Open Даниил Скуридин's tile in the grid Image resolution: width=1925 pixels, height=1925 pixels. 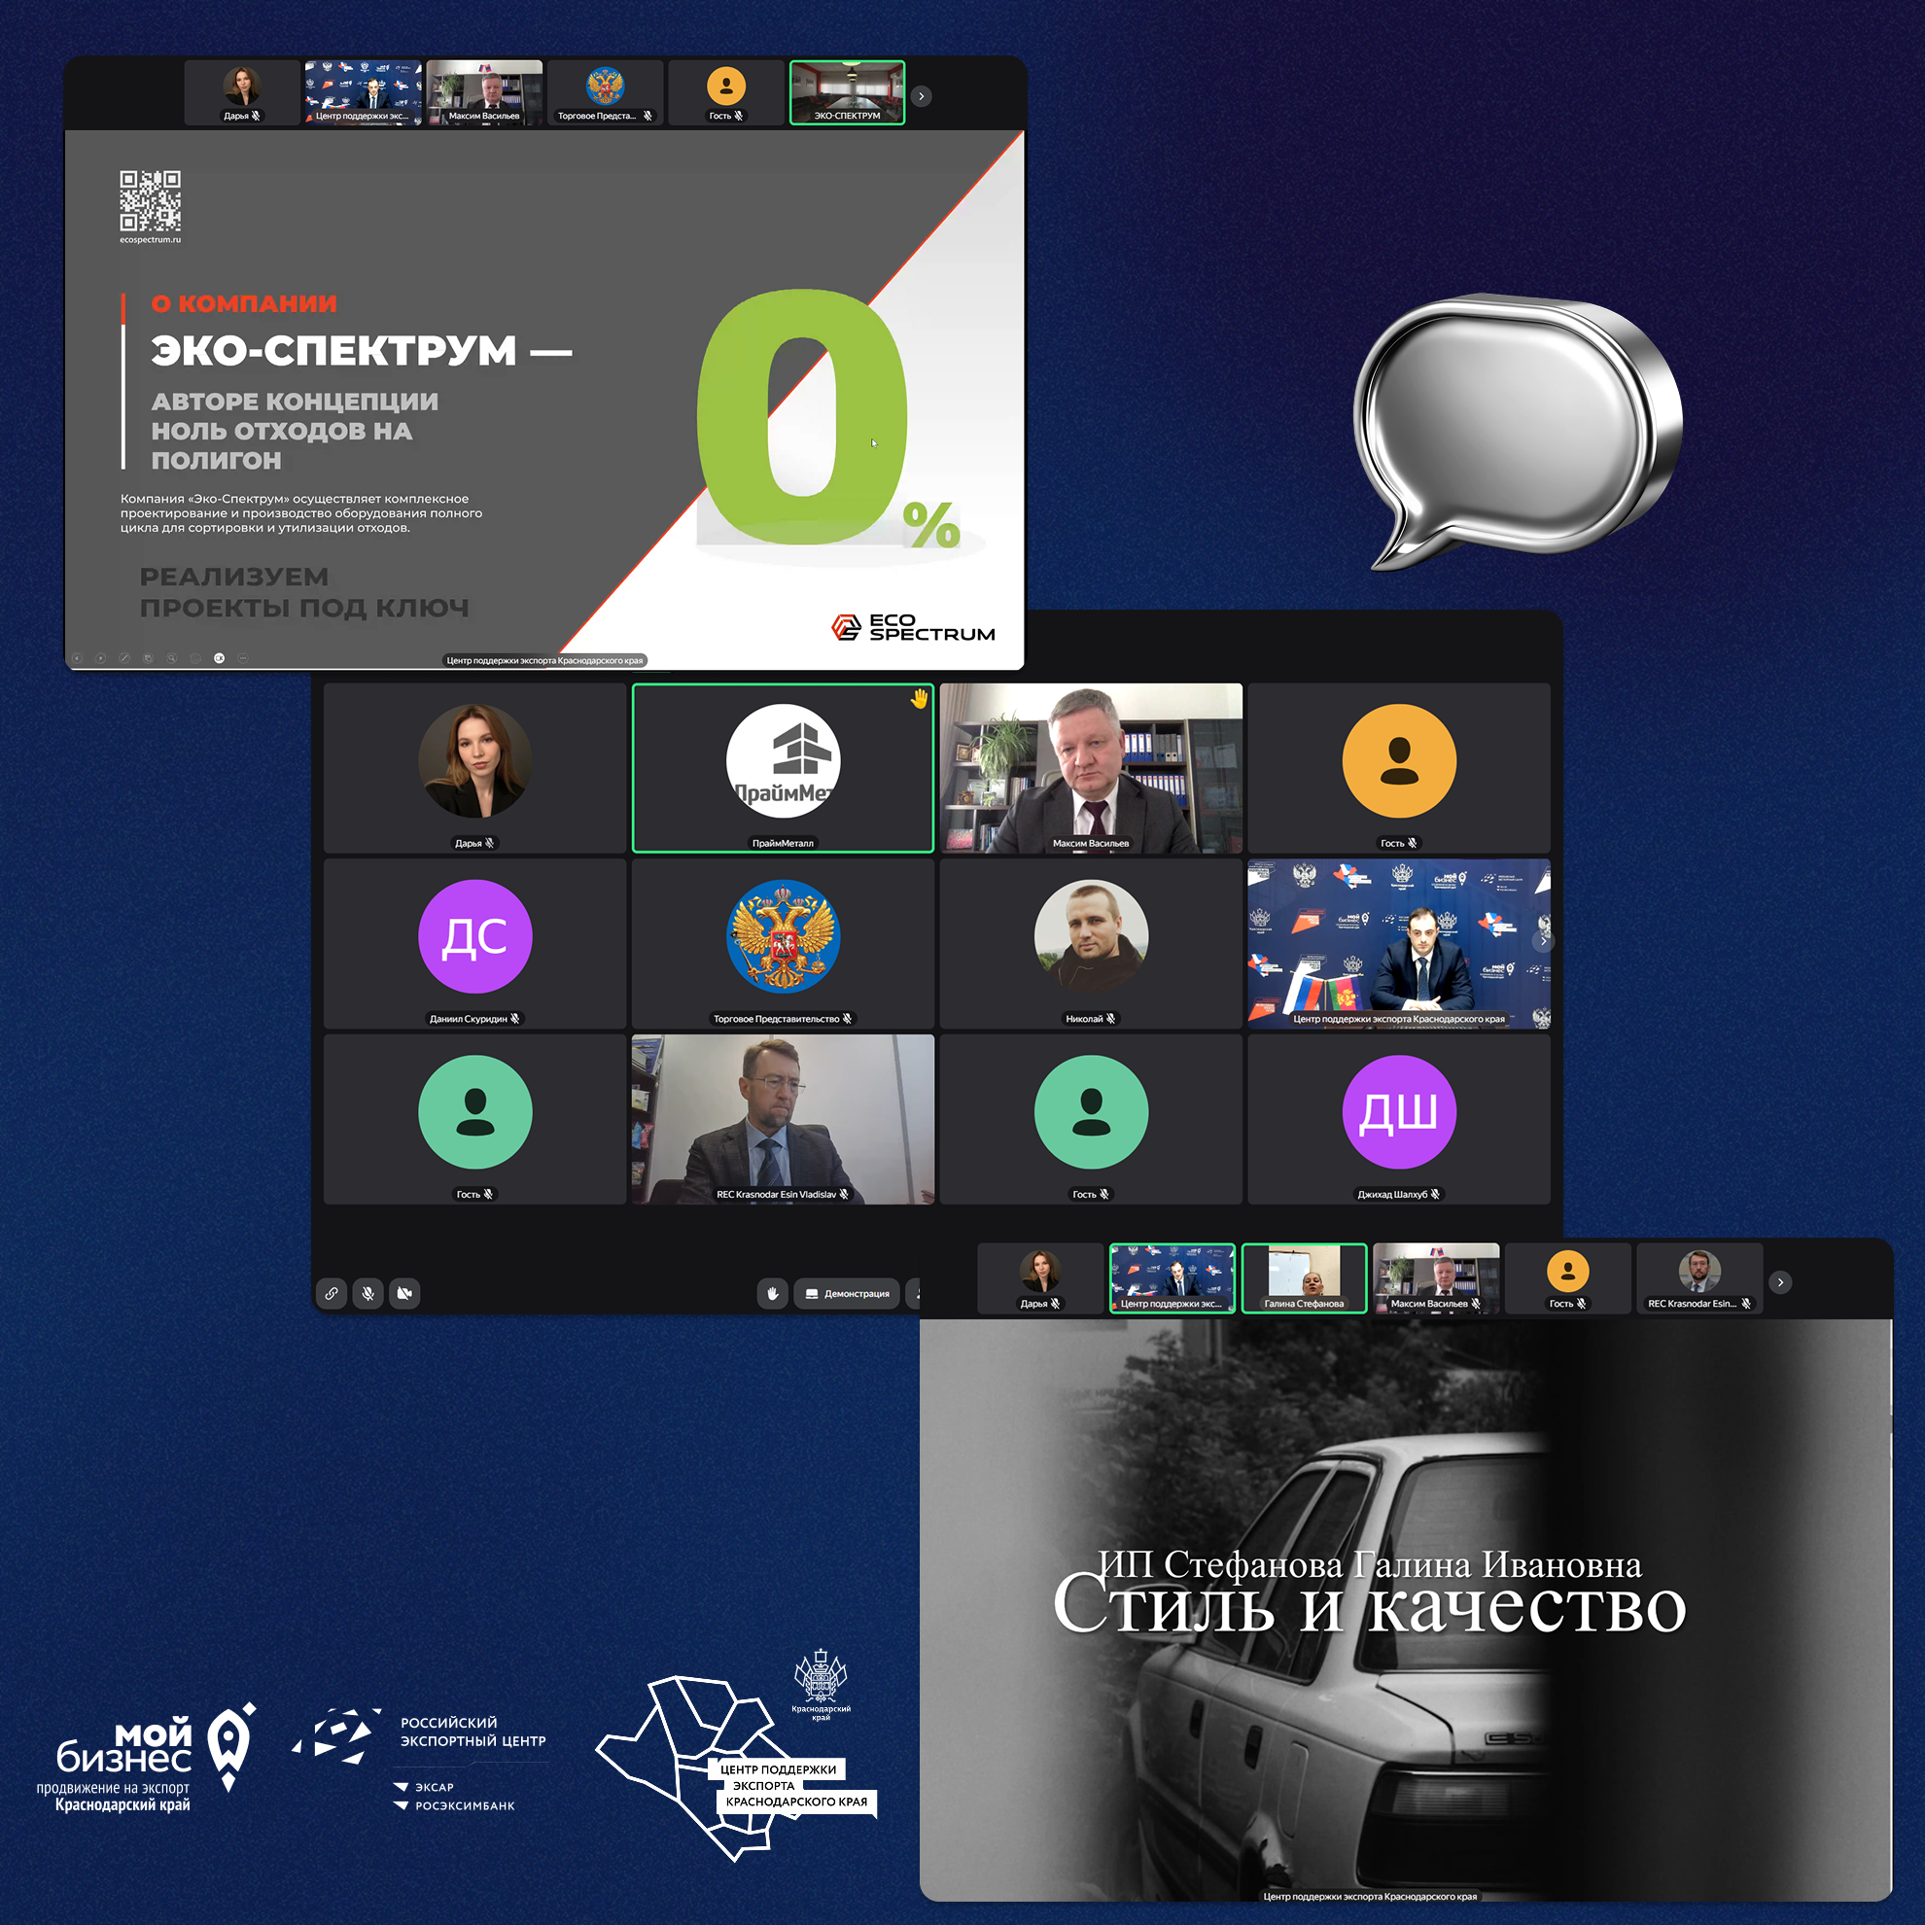pyautogui.click(x=475, y=944)
